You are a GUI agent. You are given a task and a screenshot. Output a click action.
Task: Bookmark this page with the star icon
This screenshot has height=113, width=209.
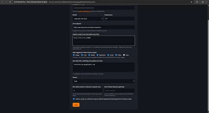[191, 2]
